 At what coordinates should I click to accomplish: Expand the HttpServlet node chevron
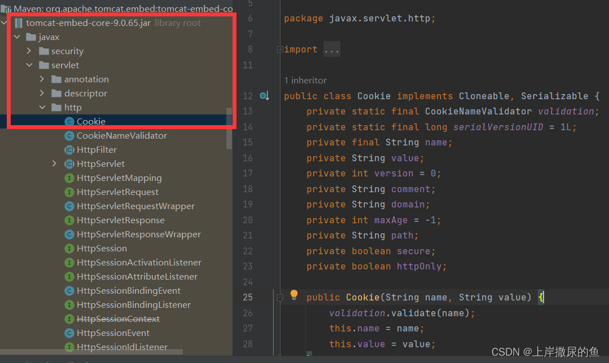(x=54, y=163)
